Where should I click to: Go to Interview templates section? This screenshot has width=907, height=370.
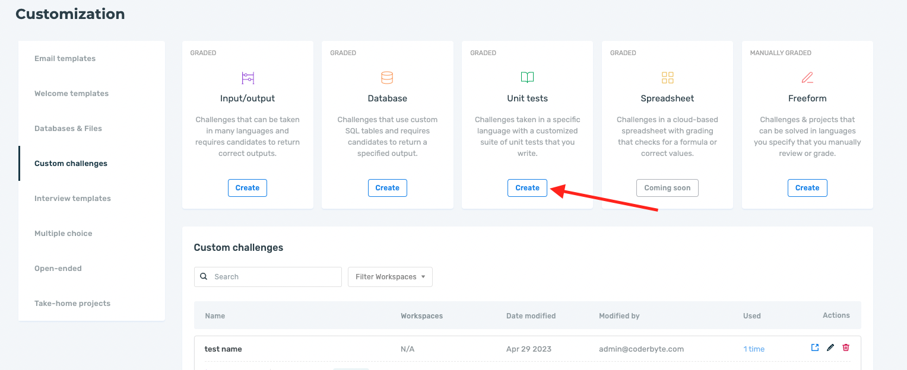(x=72, y=199)
